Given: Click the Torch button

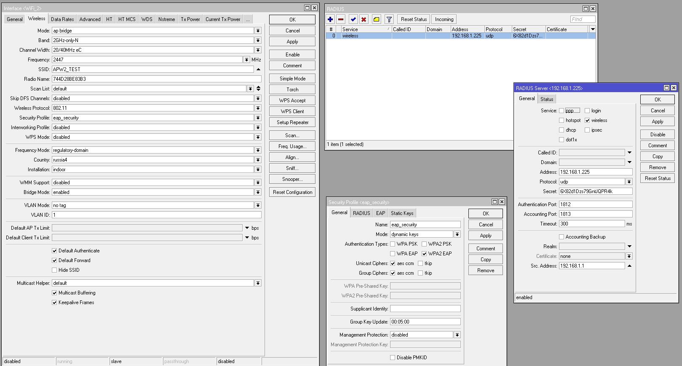Looking at the screenshot, I should click(292, 90).
